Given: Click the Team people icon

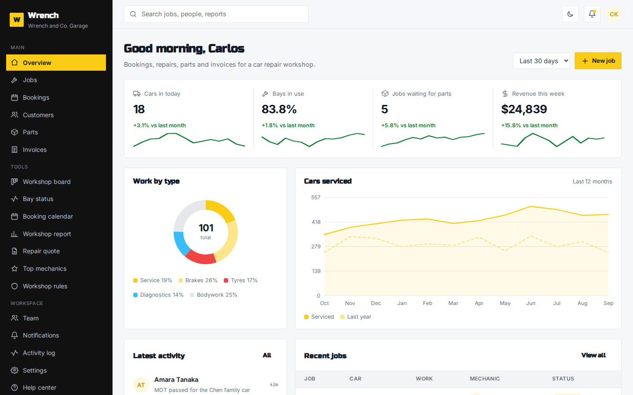Looking at the screenshot, I should coord(15,318).
